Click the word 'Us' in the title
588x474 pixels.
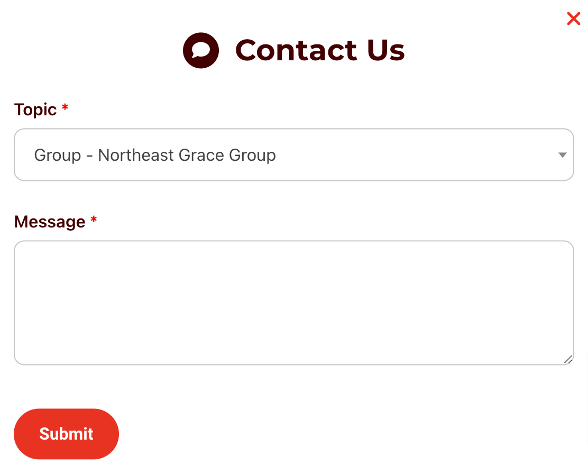coord(386,50)
